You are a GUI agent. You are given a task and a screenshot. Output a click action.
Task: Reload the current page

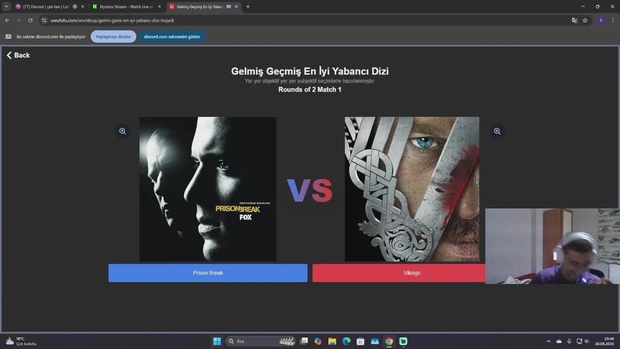coord(30,20)
